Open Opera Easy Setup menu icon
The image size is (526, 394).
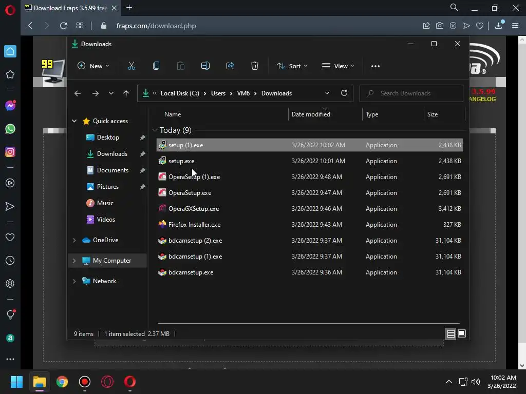(515, 26)
